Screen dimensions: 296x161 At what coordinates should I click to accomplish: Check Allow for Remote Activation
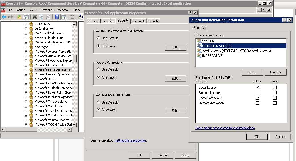257,103
